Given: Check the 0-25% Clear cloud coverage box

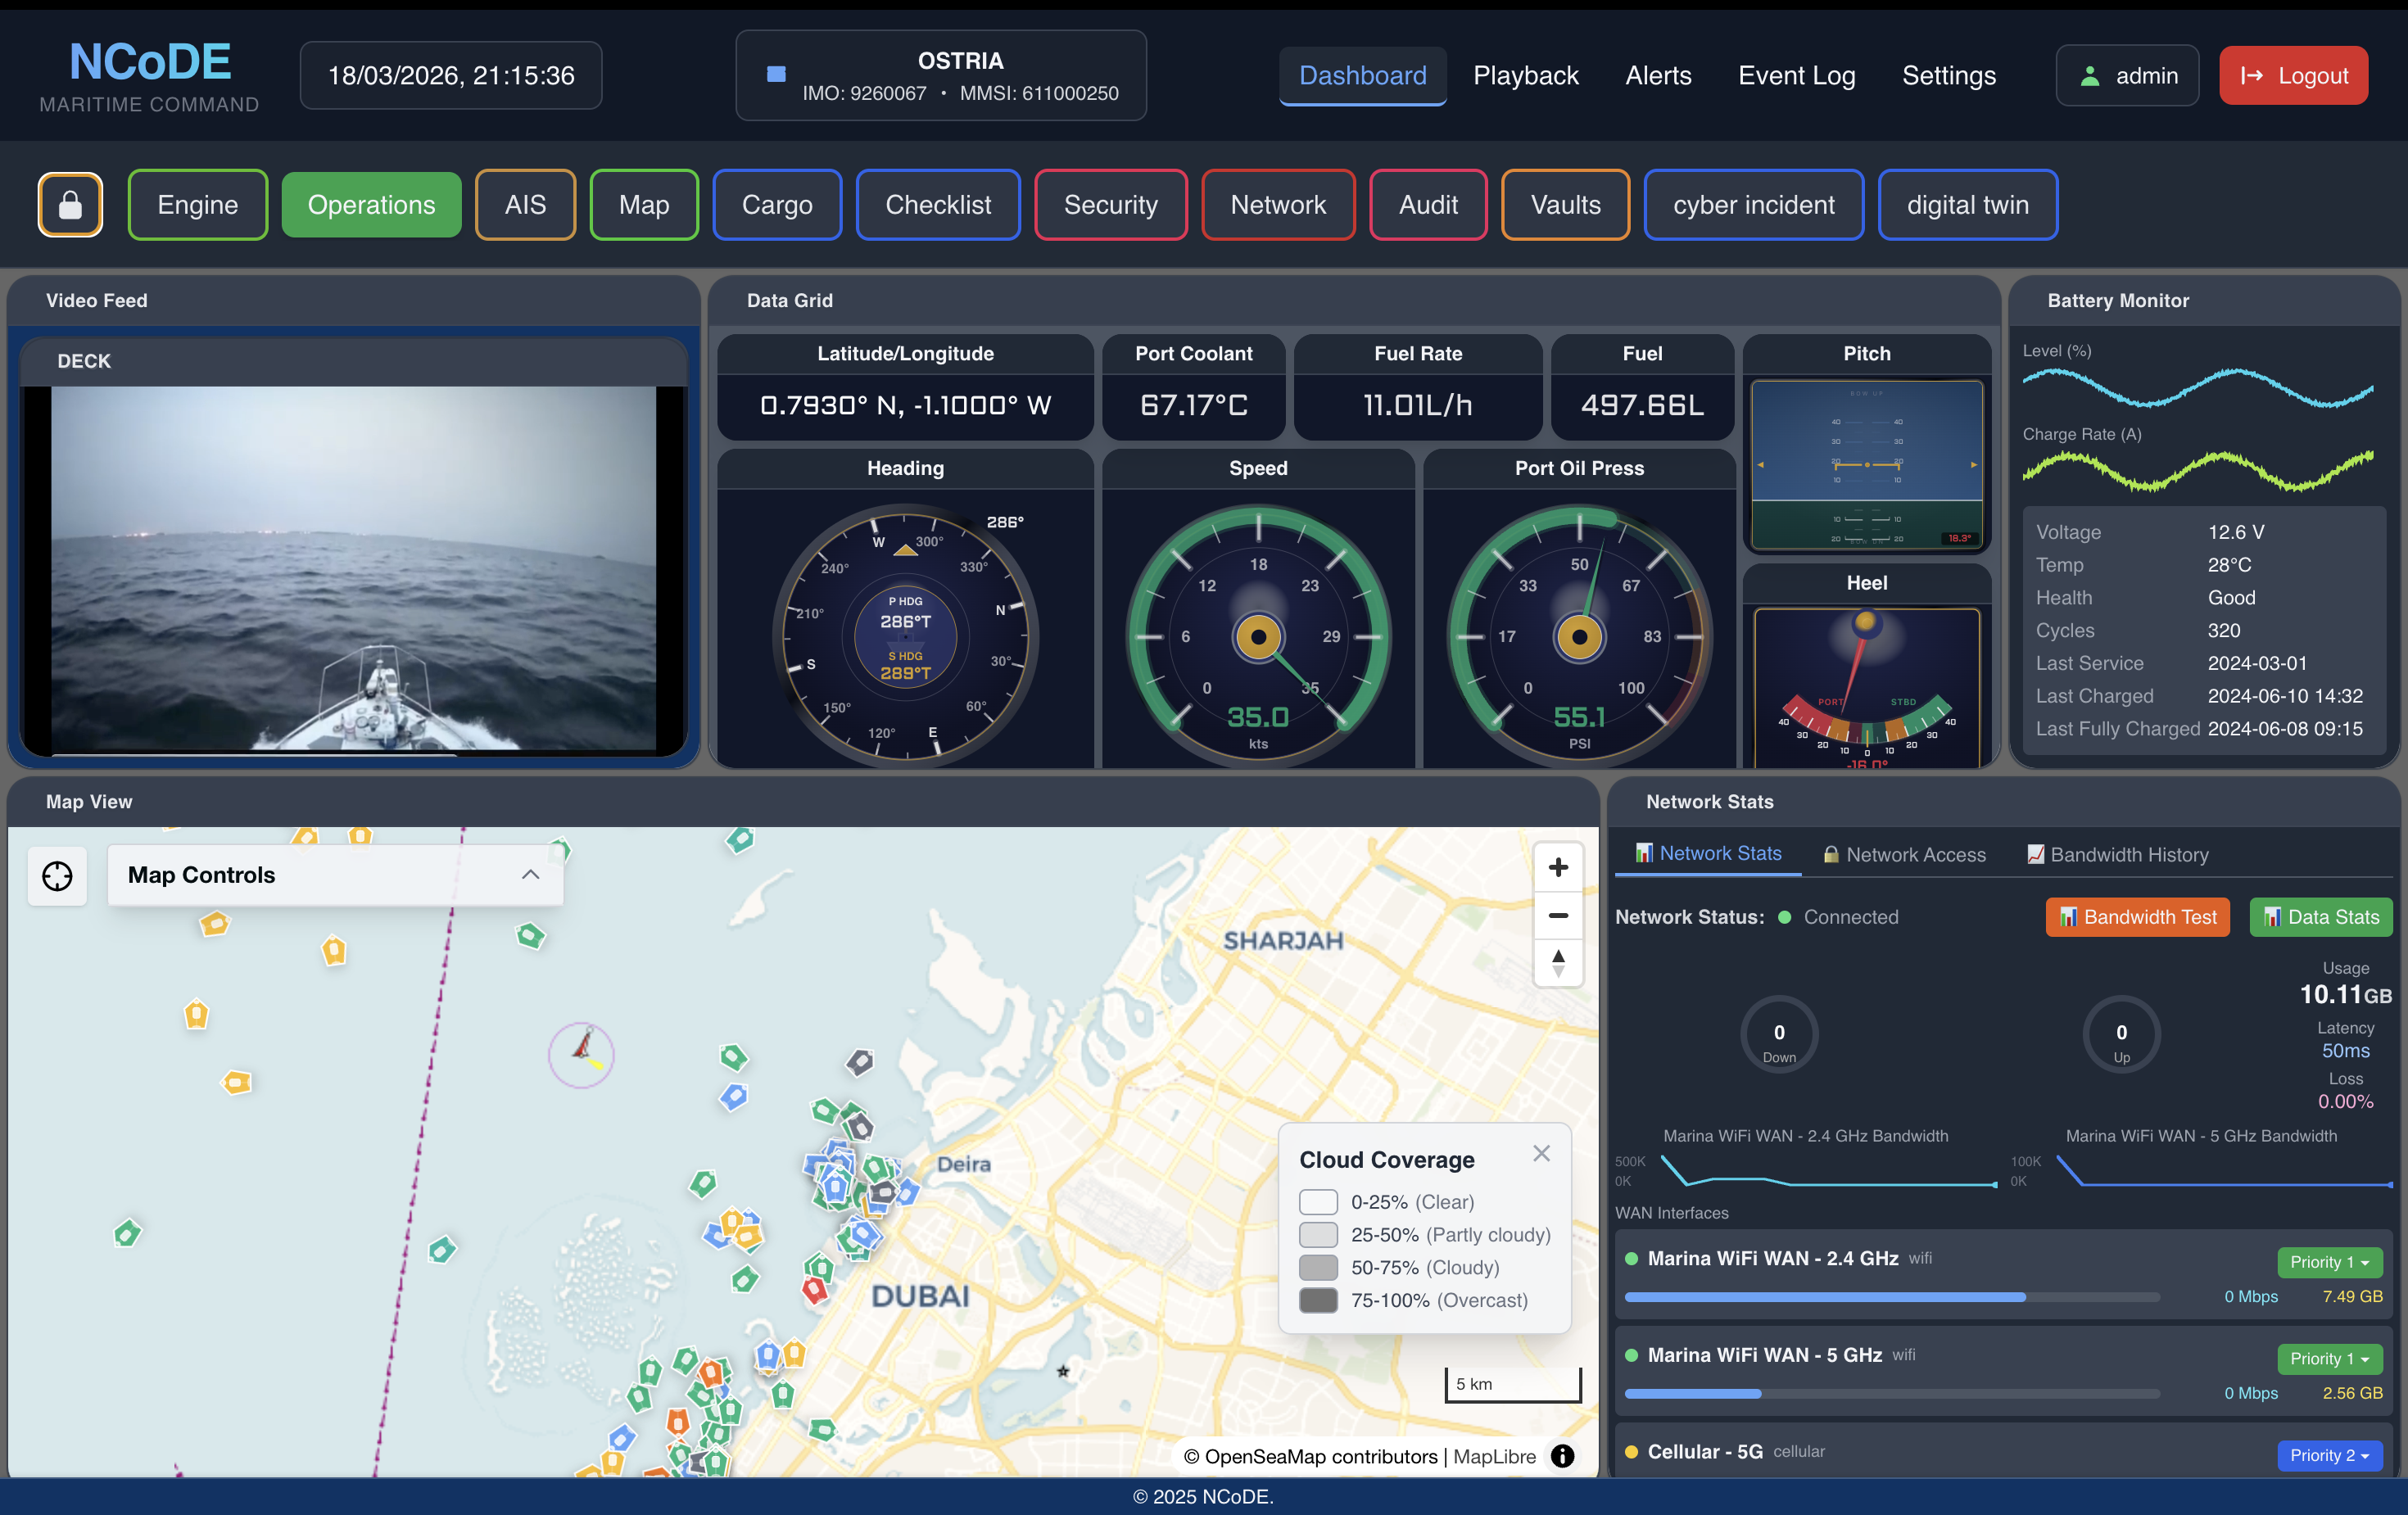Looking at the screenshot, I should (1319, 1202).
